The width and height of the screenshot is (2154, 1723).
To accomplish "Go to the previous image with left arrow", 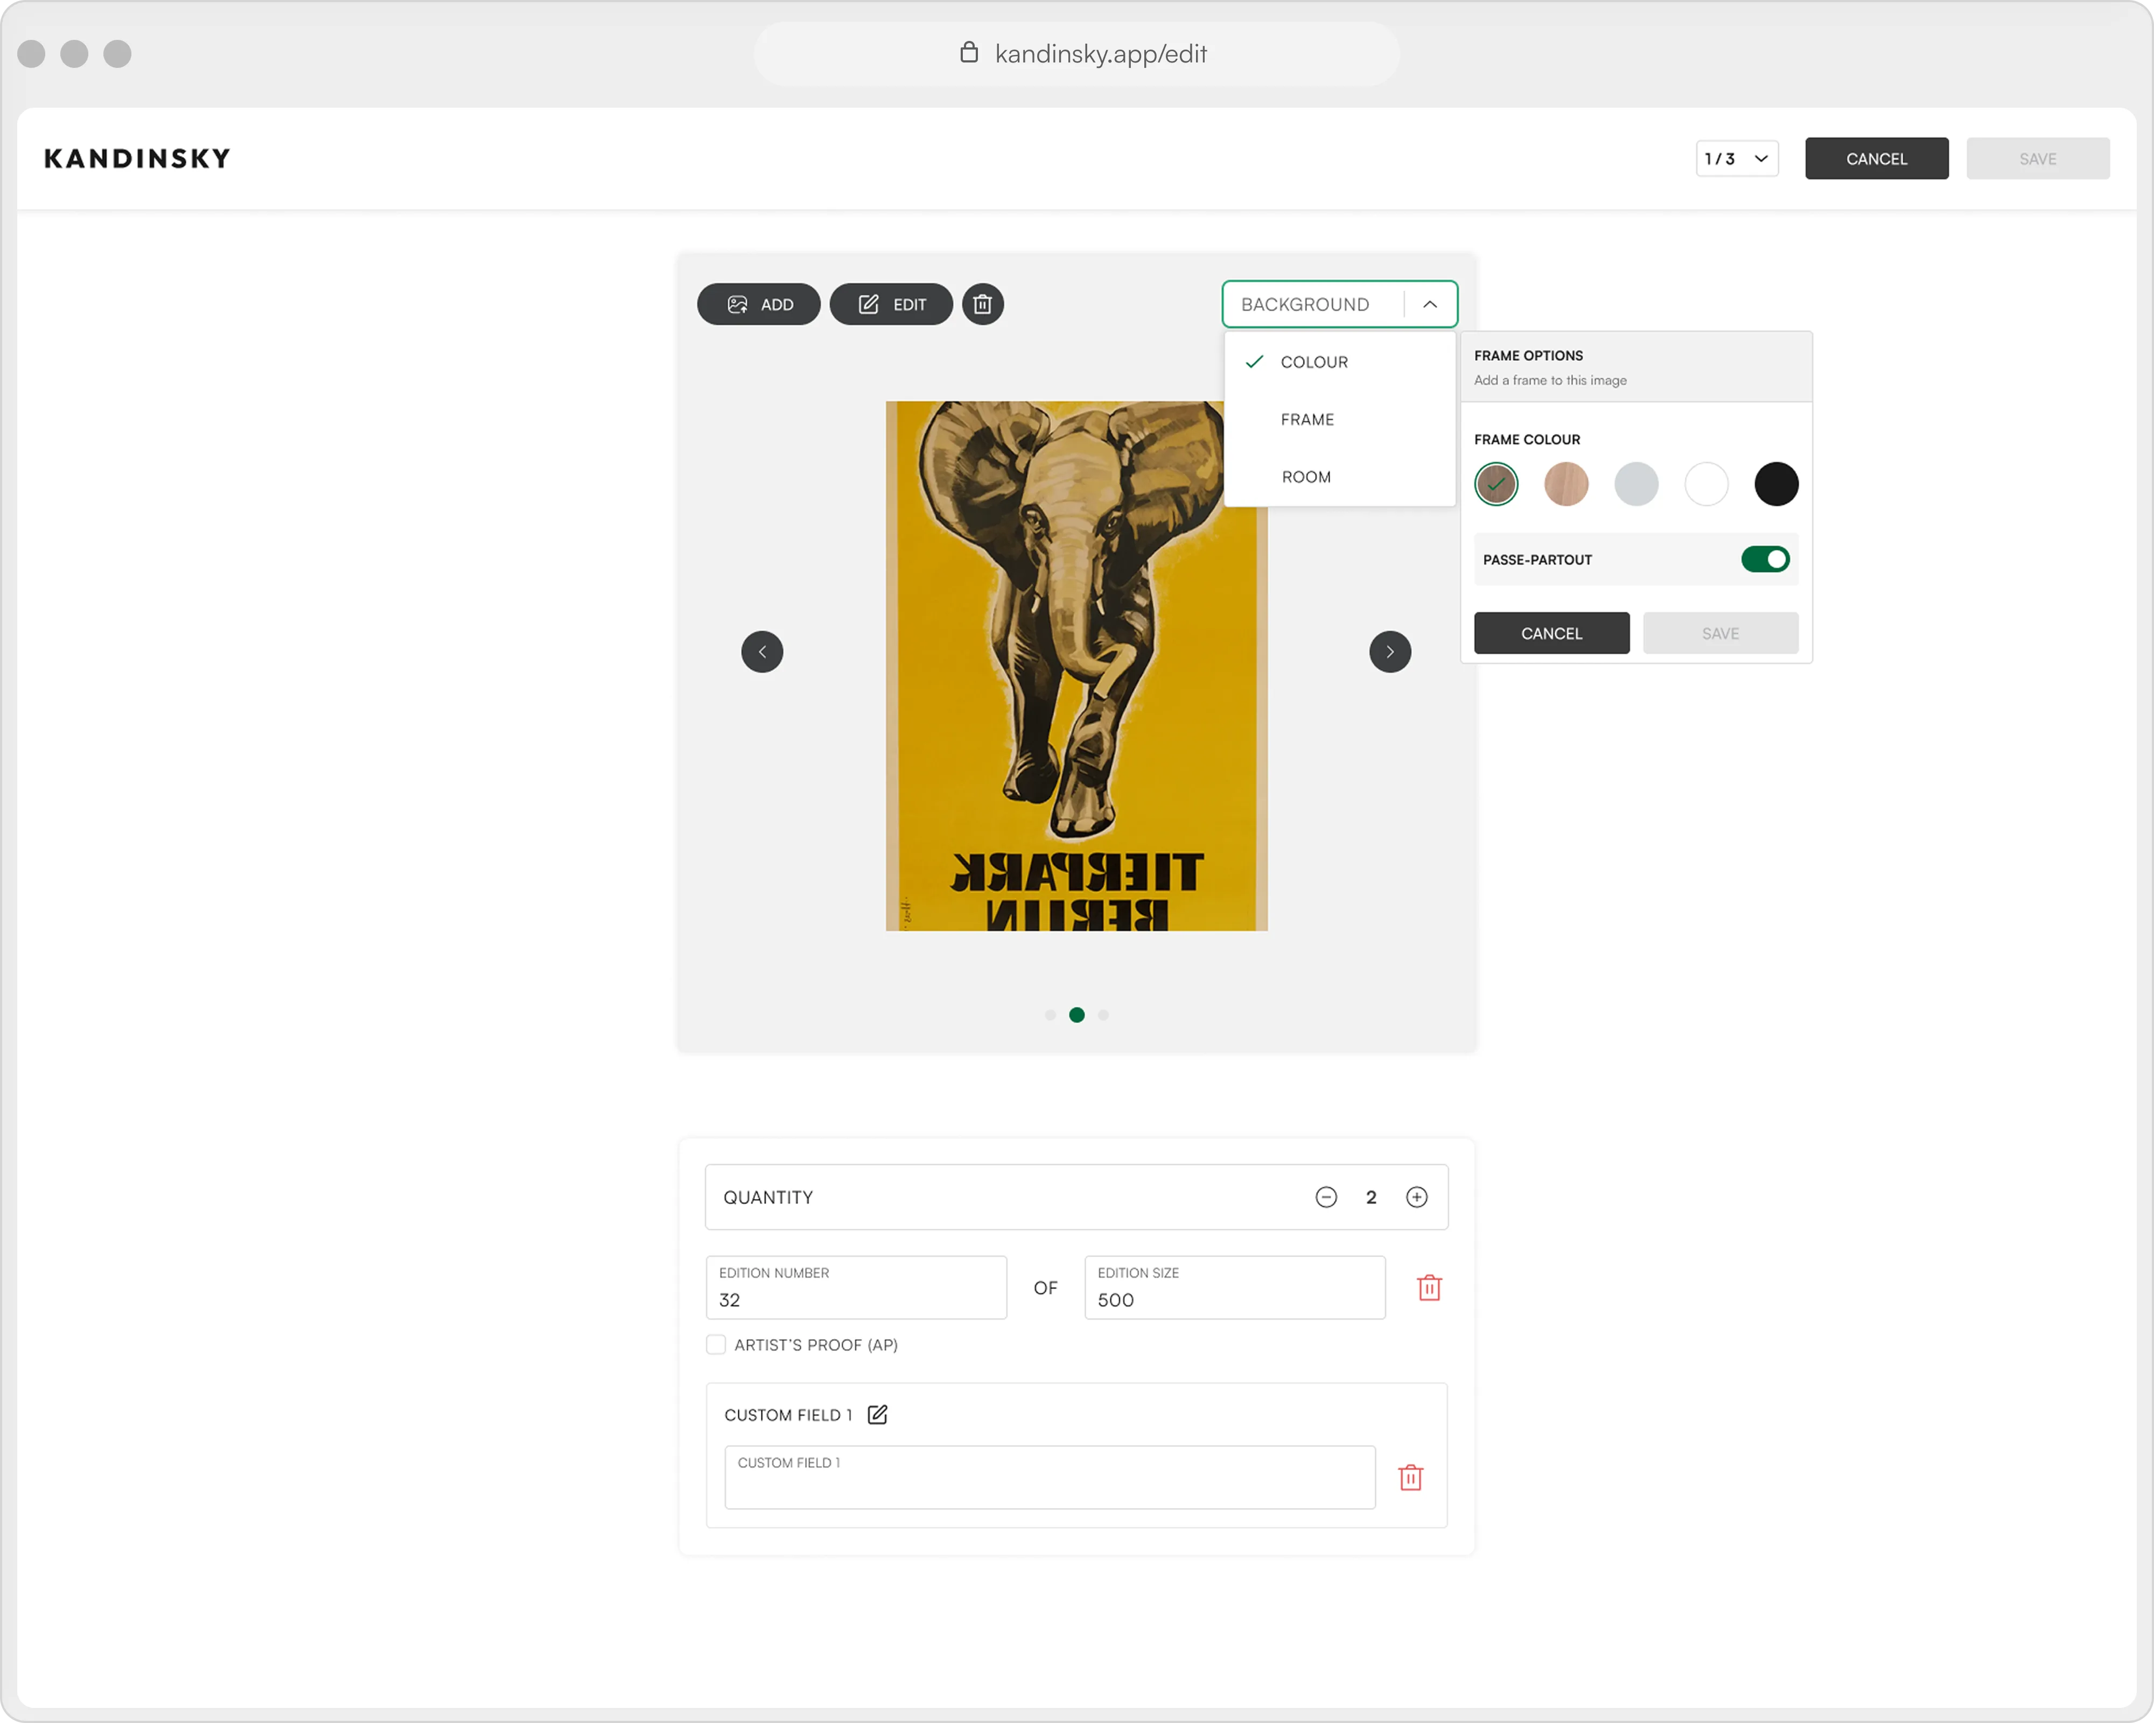I will [761, 652].
